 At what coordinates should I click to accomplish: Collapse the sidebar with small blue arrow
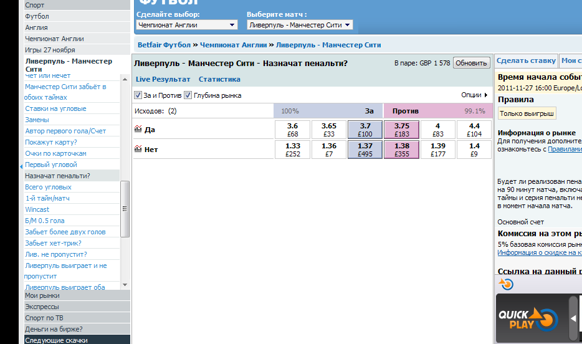pos(21,167)
